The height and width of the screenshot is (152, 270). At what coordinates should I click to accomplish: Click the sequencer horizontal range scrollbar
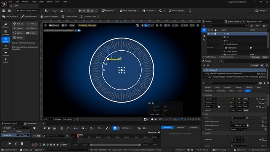tap(115, 145)
